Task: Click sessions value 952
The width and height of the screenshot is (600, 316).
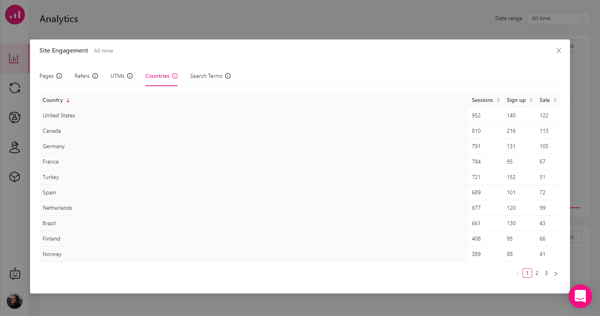Action: click(476, 115)
